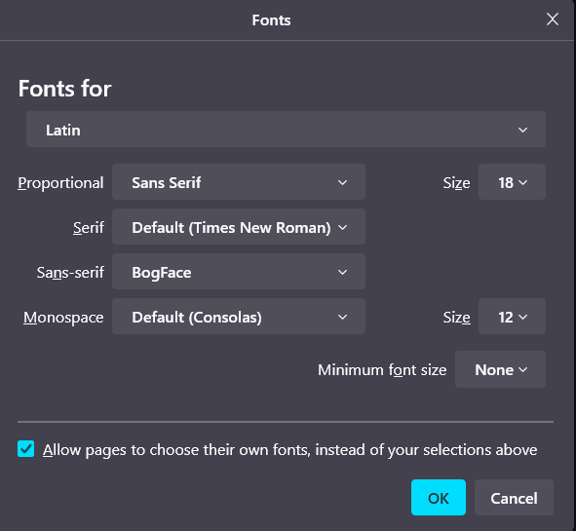Image resolution: width=576 pixels, height=531 pixels.
Task: Click the Fonts for heading
Action: (64, 89)
